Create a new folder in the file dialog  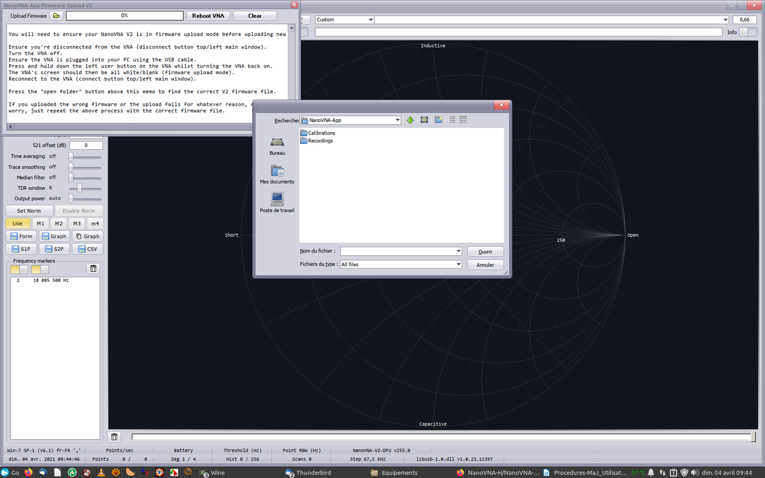point(438,120)
